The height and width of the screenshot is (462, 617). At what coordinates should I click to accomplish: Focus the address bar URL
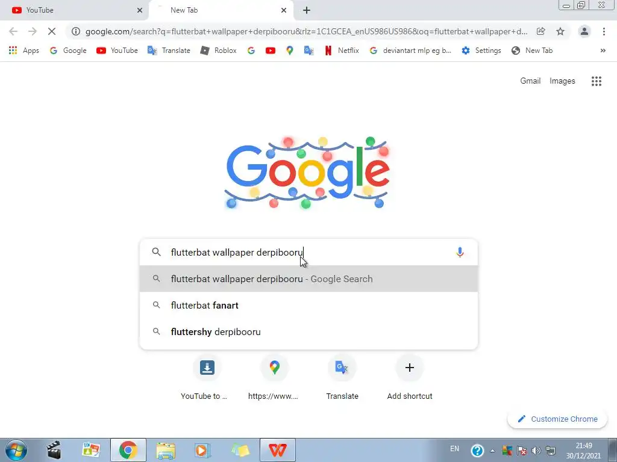306,31
